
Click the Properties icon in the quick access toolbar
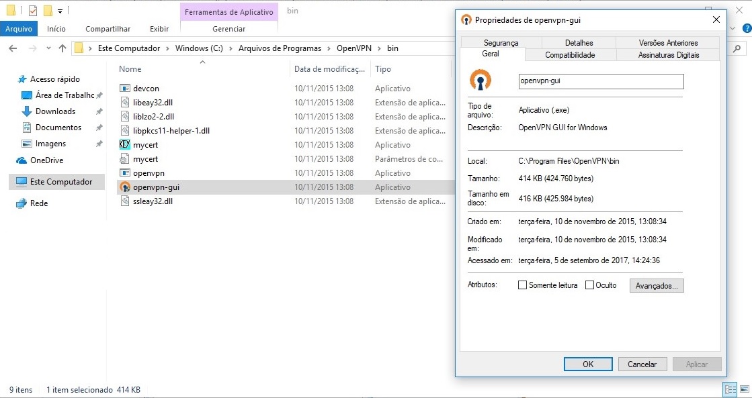coord(33,10)
